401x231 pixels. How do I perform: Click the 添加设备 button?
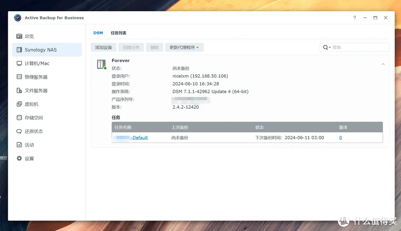point(103,47)
